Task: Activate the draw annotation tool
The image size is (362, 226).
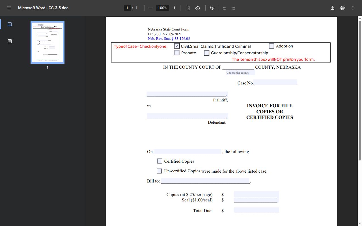Action: [212, 8]
